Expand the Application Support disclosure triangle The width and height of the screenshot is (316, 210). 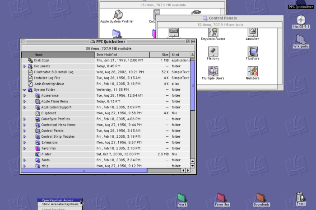[24, 107]
